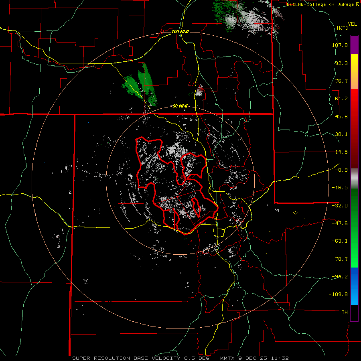Screen dimensions: 361x361
Task: Click the -32.0 velocity scale value
Action: point(340,206)
